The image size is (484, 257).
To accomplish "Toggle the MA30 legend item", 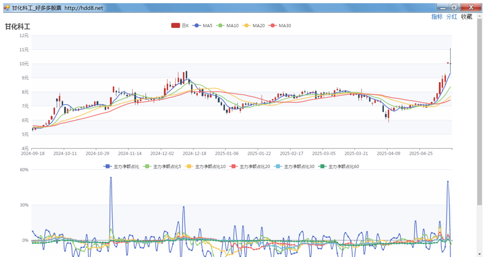I will 280,26.
